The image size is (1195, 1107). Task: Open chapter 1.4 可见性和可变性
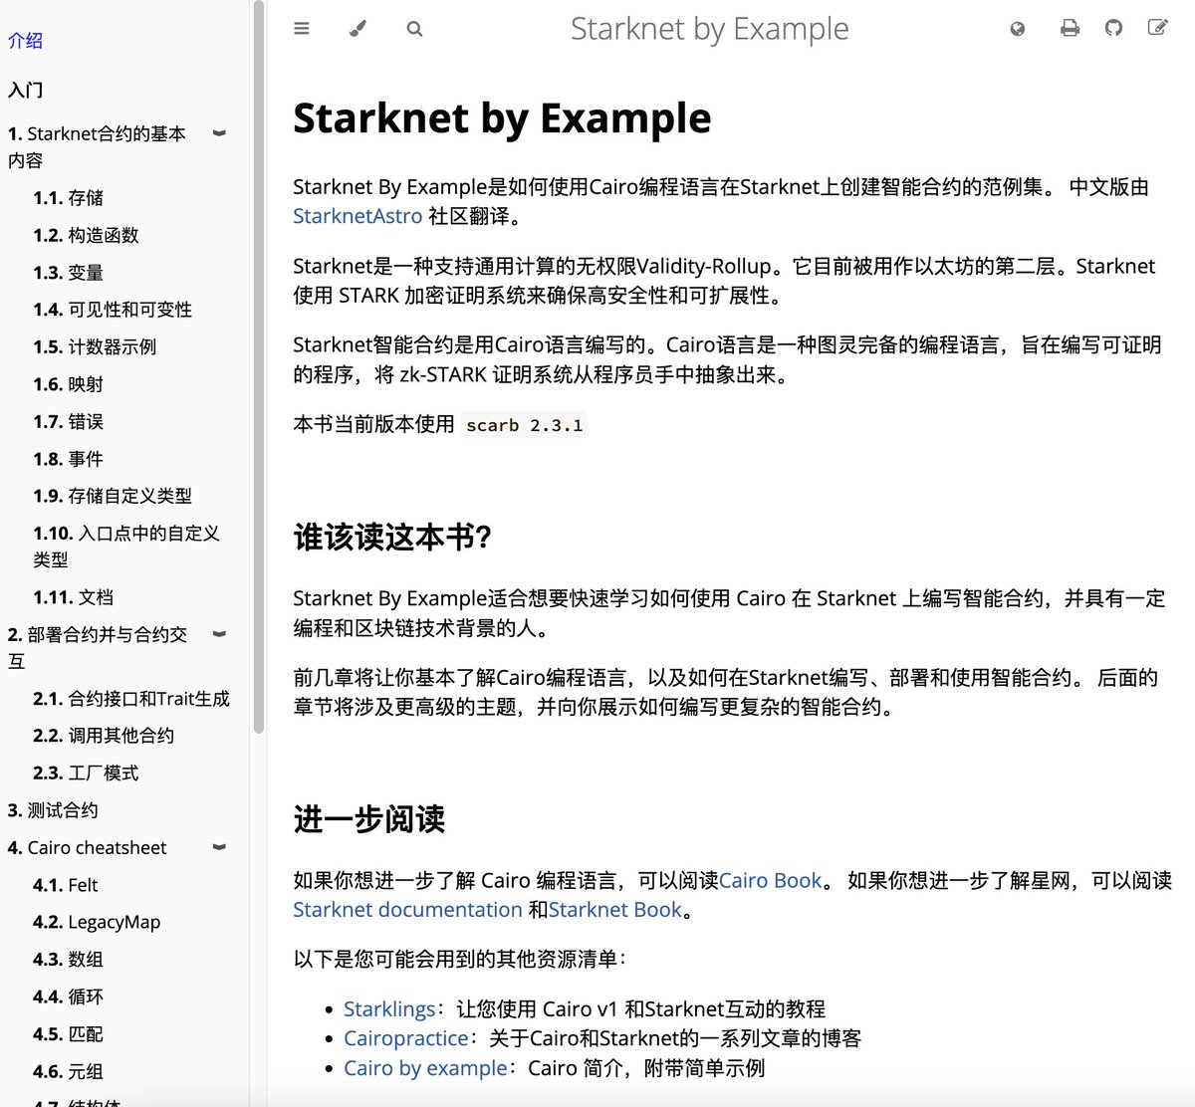pyautogui.click(x=113, y=310)
